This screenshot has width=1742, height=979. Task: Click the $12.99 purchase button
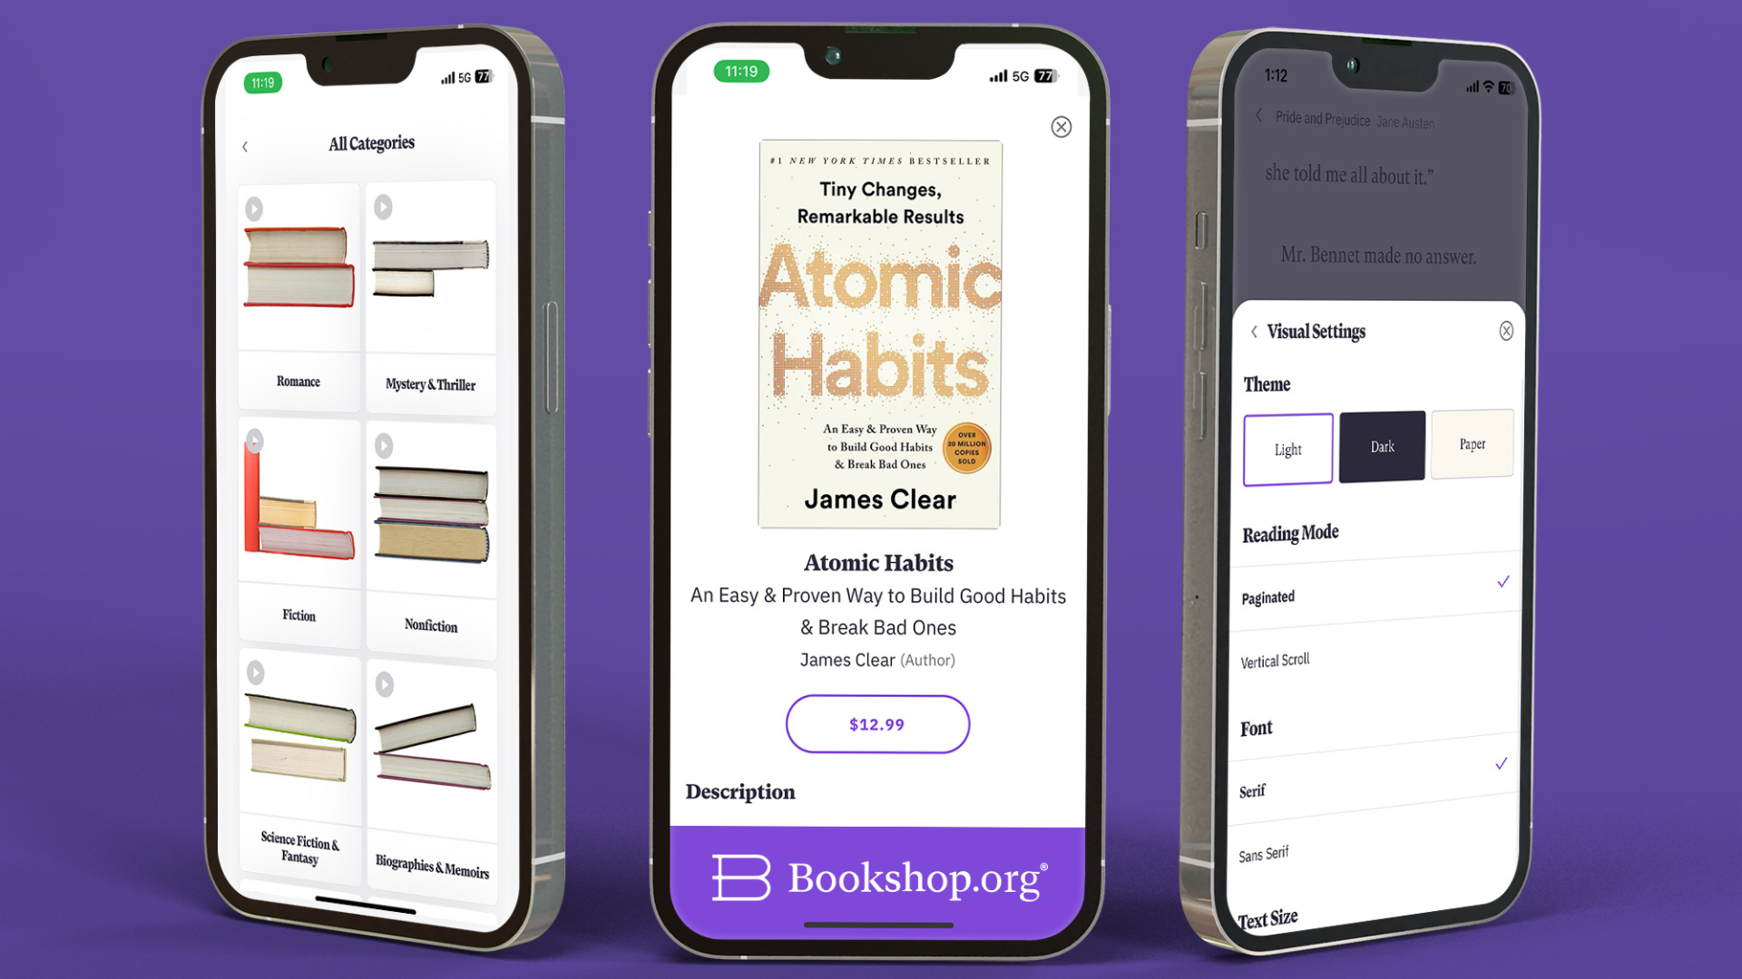tap(877, 723)
